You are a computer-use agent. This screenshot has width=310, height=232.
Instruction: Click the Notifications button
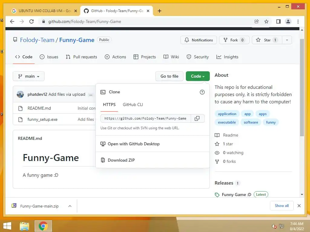click(x=199, y=40)
